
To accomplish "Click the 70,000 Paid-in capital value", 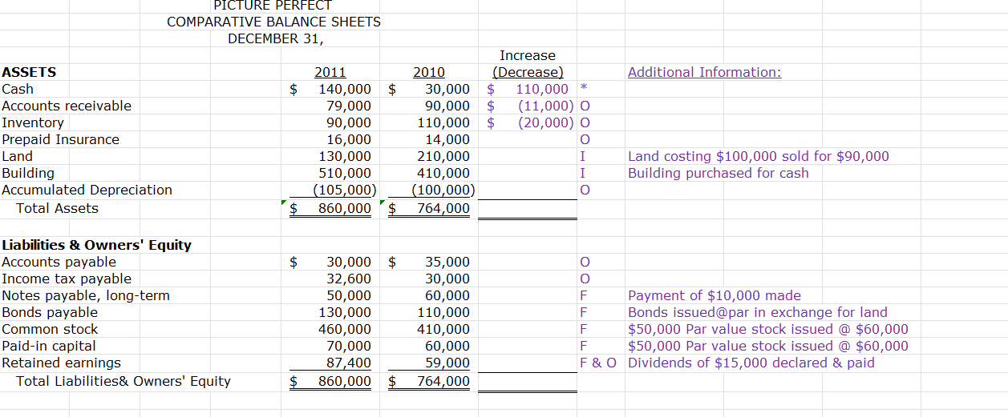I will coord(349,346).
